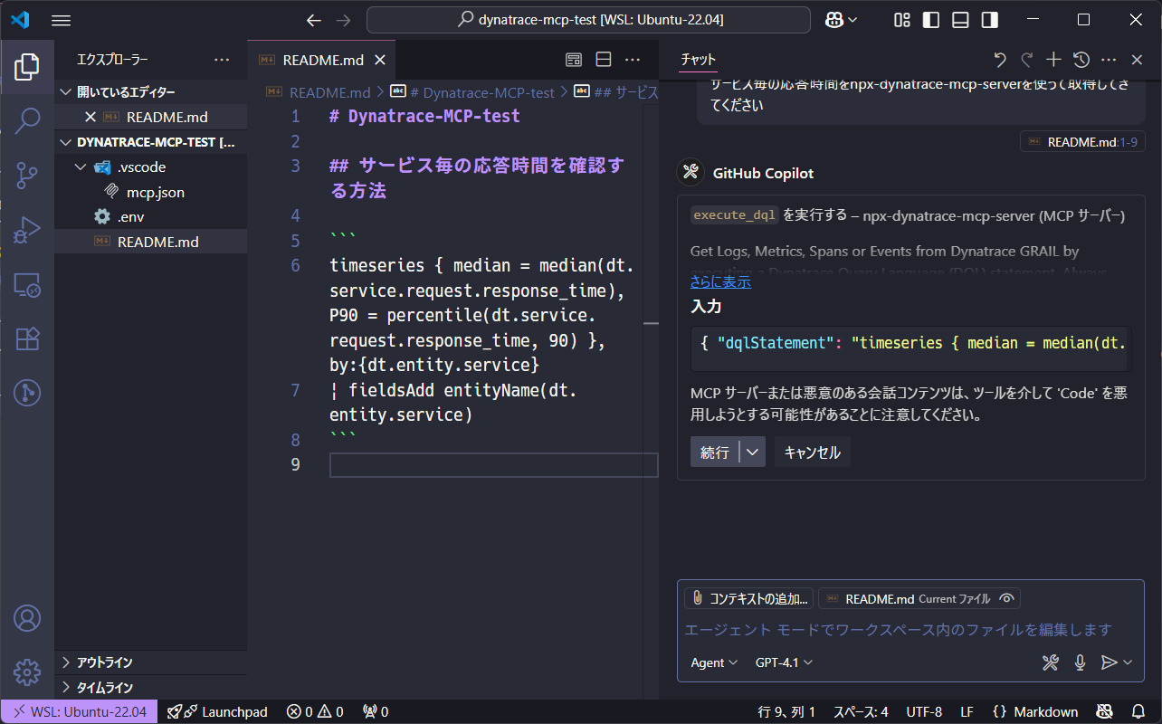Viewport: 1162px width, 724px height.
Task: Open the Explorer view in activity bar
Action: [27, 66]
